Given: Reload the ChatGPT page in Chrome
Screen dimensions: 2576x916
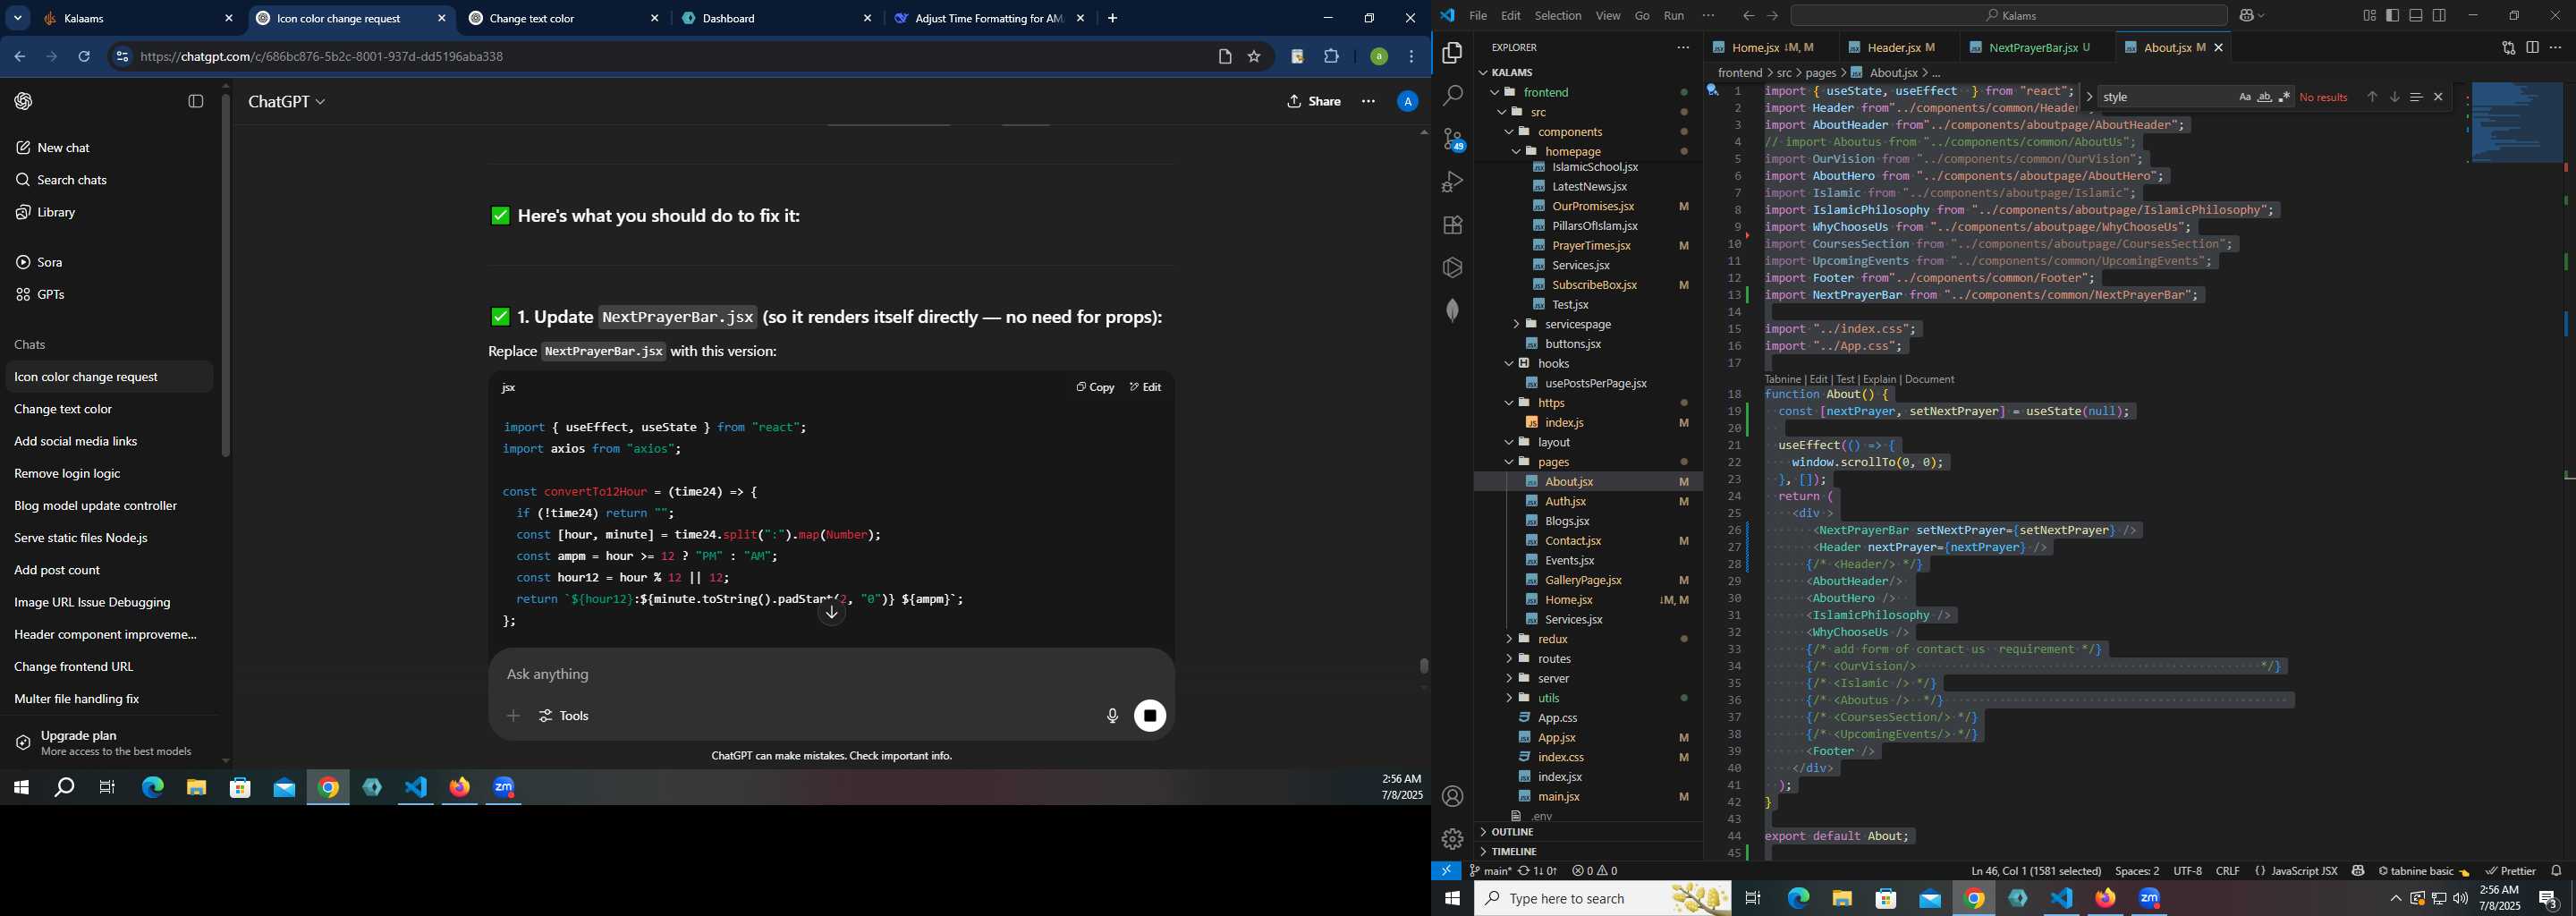Looking at the screenshot, I should pyautogui.click(x=85, y=57).
